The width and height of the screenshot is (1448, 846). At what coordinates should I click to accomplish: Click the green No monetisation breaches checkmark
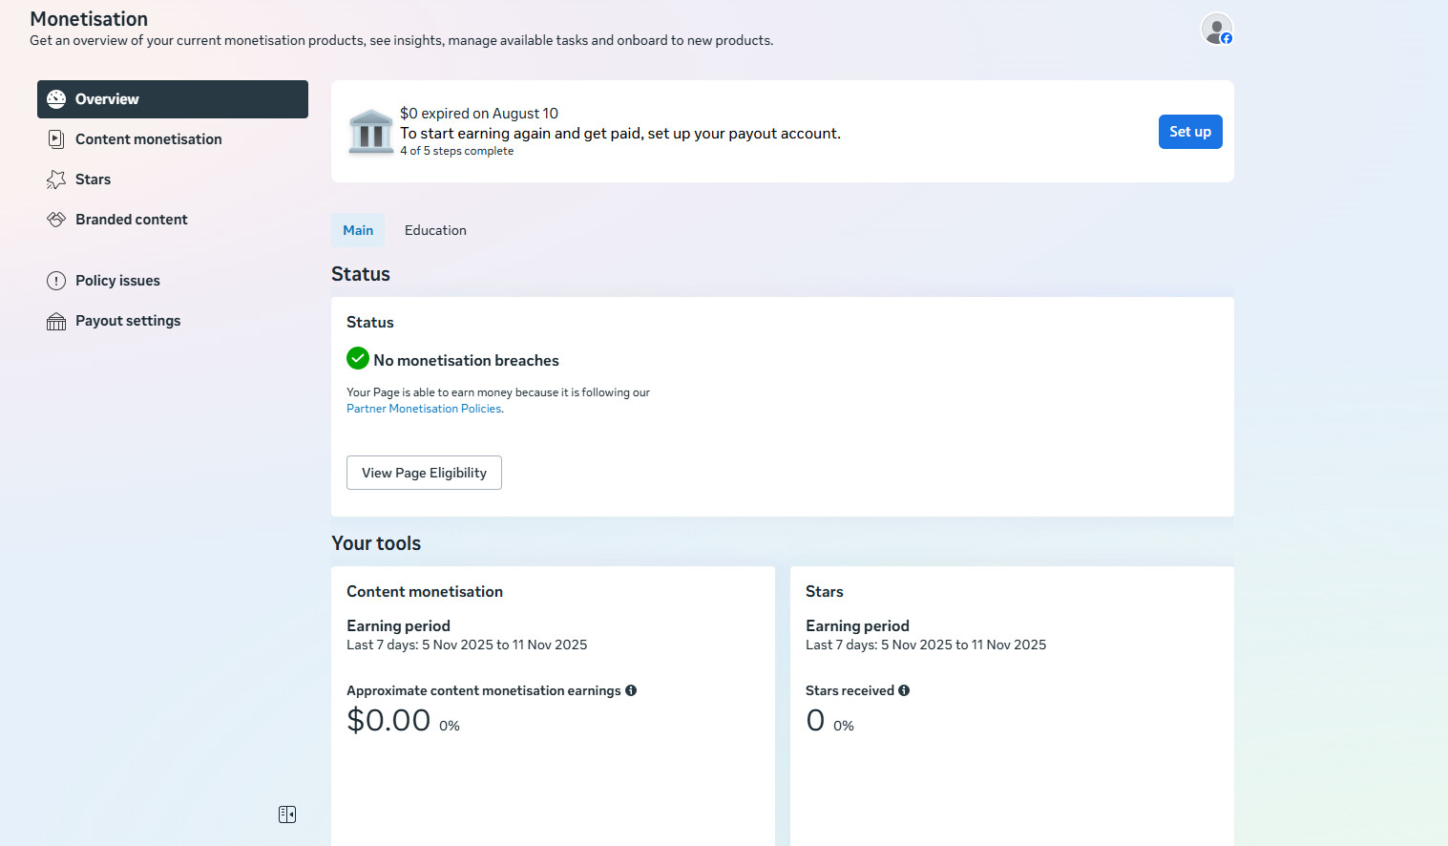click(x=358, y=359)
